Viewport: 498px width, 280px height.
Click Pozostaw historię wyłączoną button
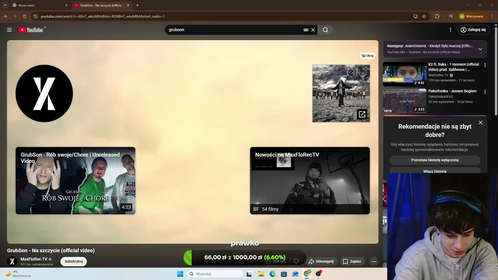[x=435, y=160]
